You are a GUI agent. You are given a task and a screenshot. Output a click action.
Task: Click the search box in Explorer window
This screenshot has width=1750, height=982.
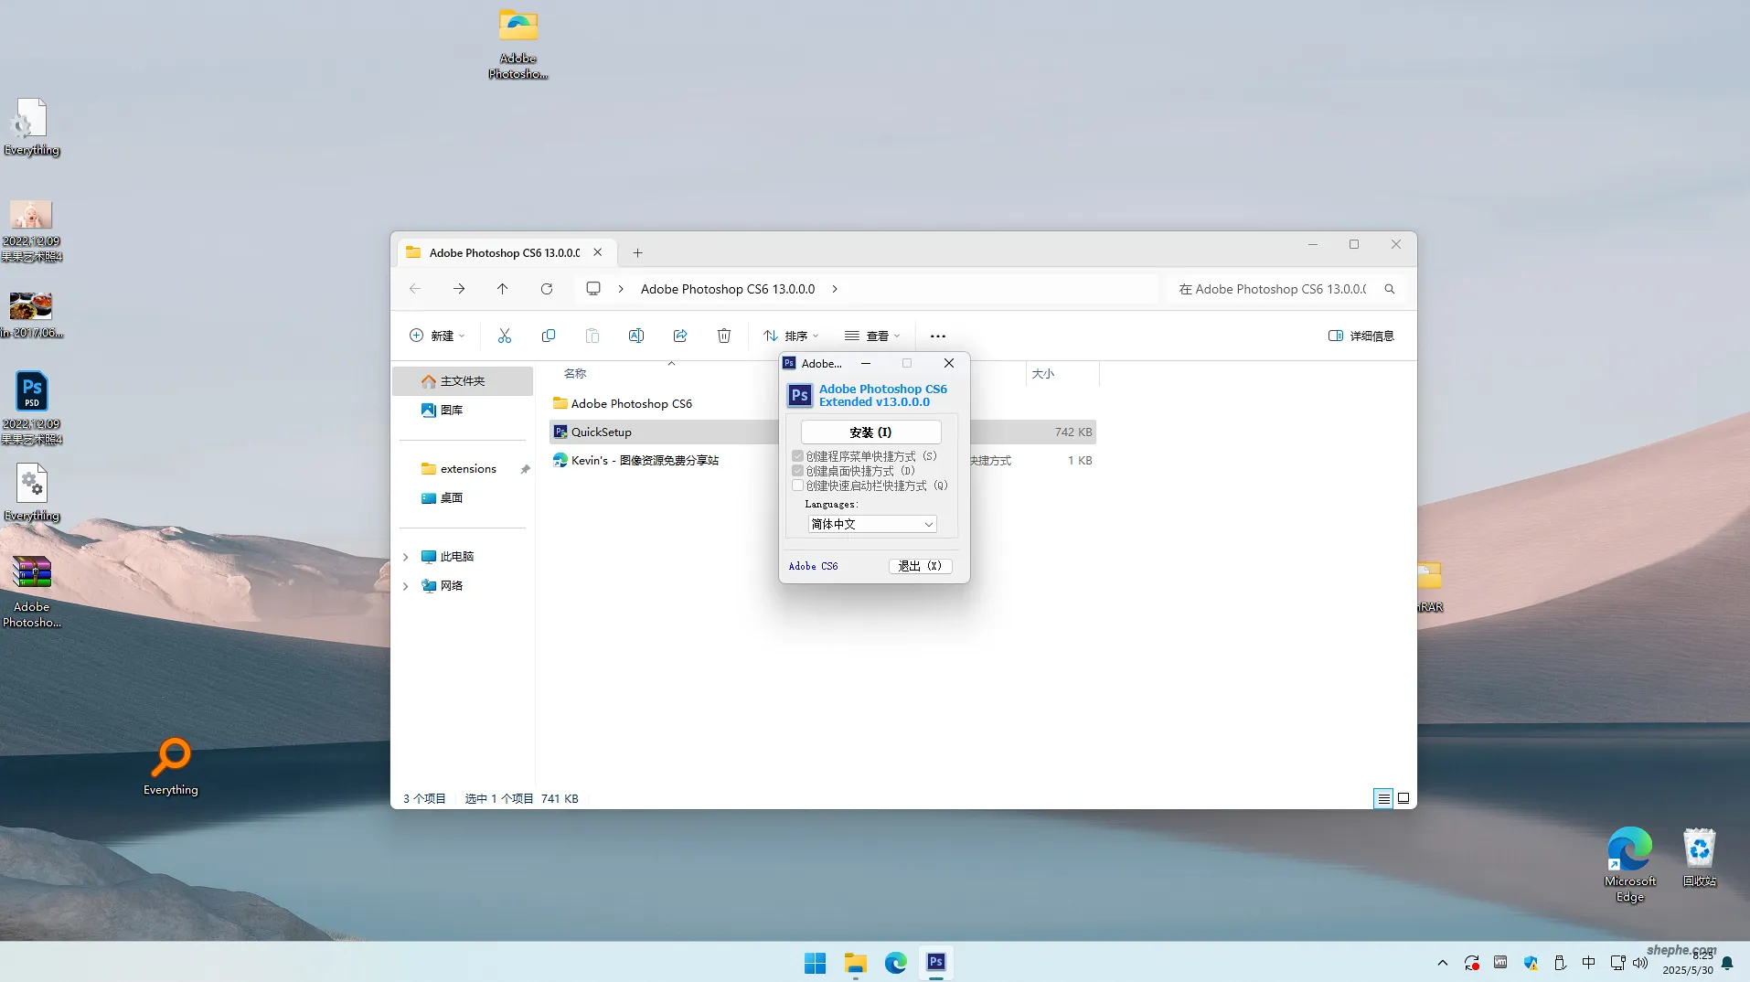click(1280, 289)
